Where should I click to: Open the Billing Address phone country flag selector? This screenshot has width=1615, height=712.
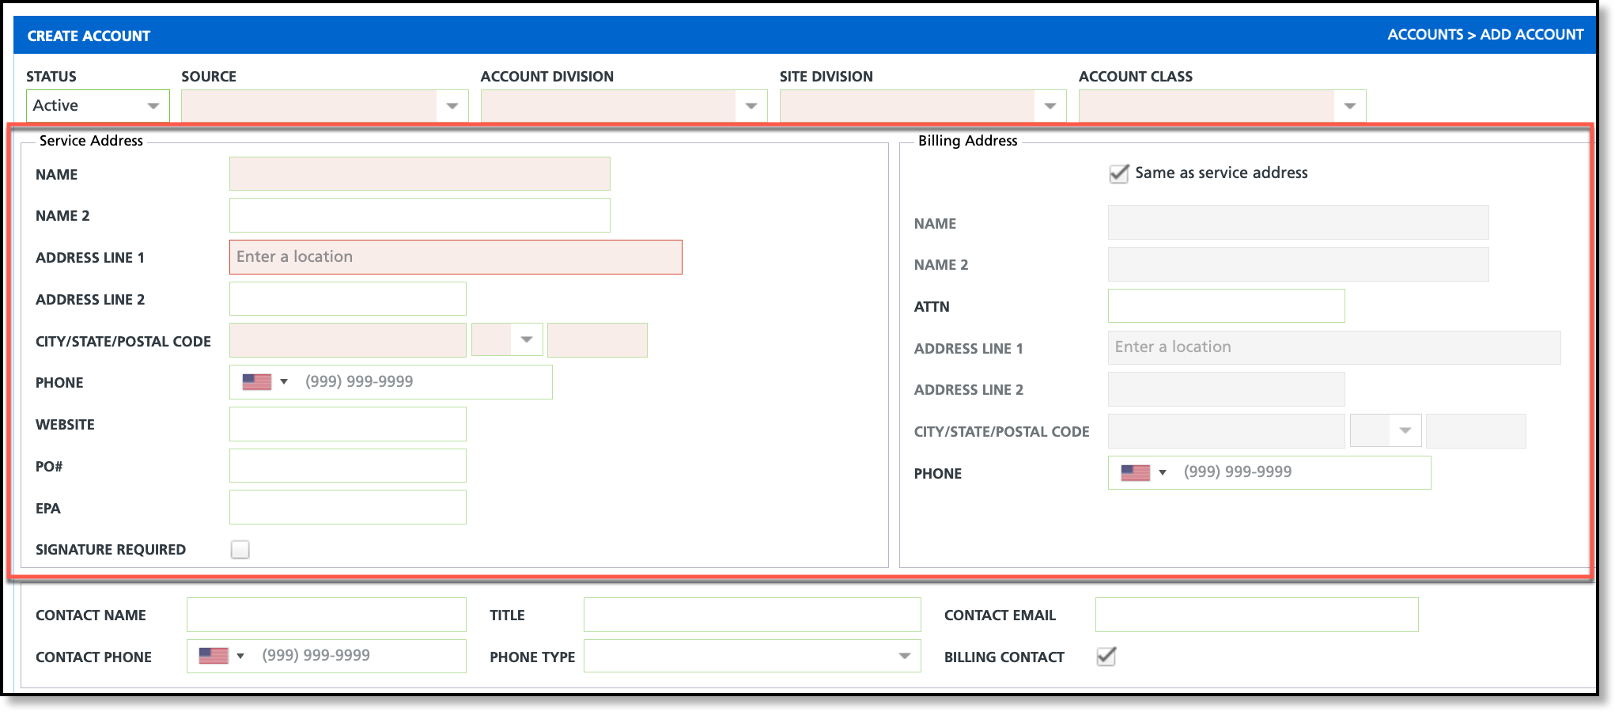[1144, 472]
